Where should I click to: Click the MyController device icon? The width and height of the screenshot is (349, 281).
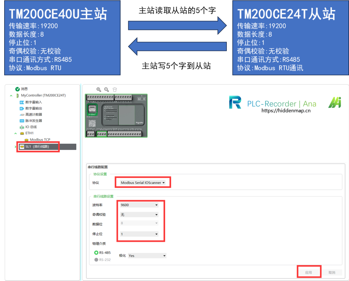tap(17, 95)
